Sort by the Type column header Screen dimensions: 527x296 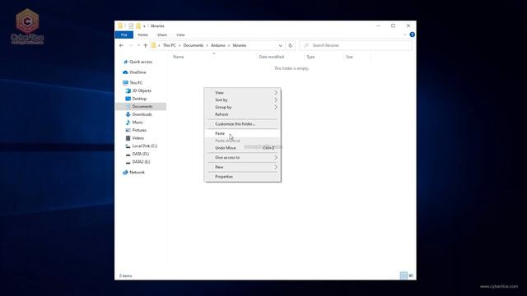tap(310, 57)
